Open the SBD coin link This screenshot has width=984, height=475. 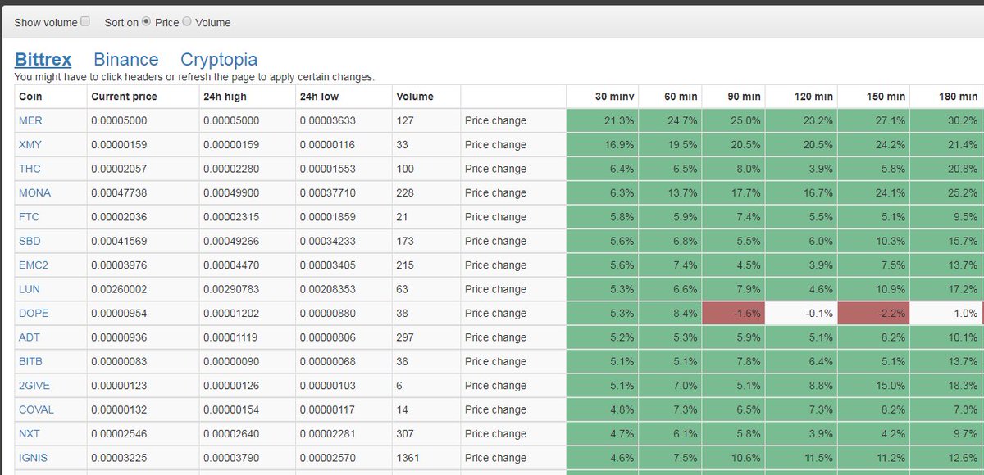tap(30, 241)
